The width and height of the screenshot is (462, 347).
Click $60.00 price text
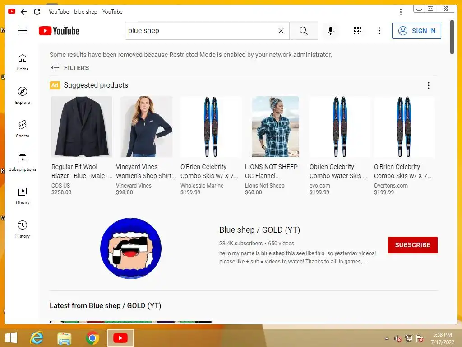pos(254,192)
